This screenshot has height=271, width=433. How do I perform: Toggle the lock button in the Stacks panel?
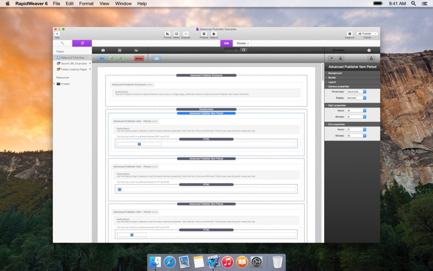click(340, 58)
